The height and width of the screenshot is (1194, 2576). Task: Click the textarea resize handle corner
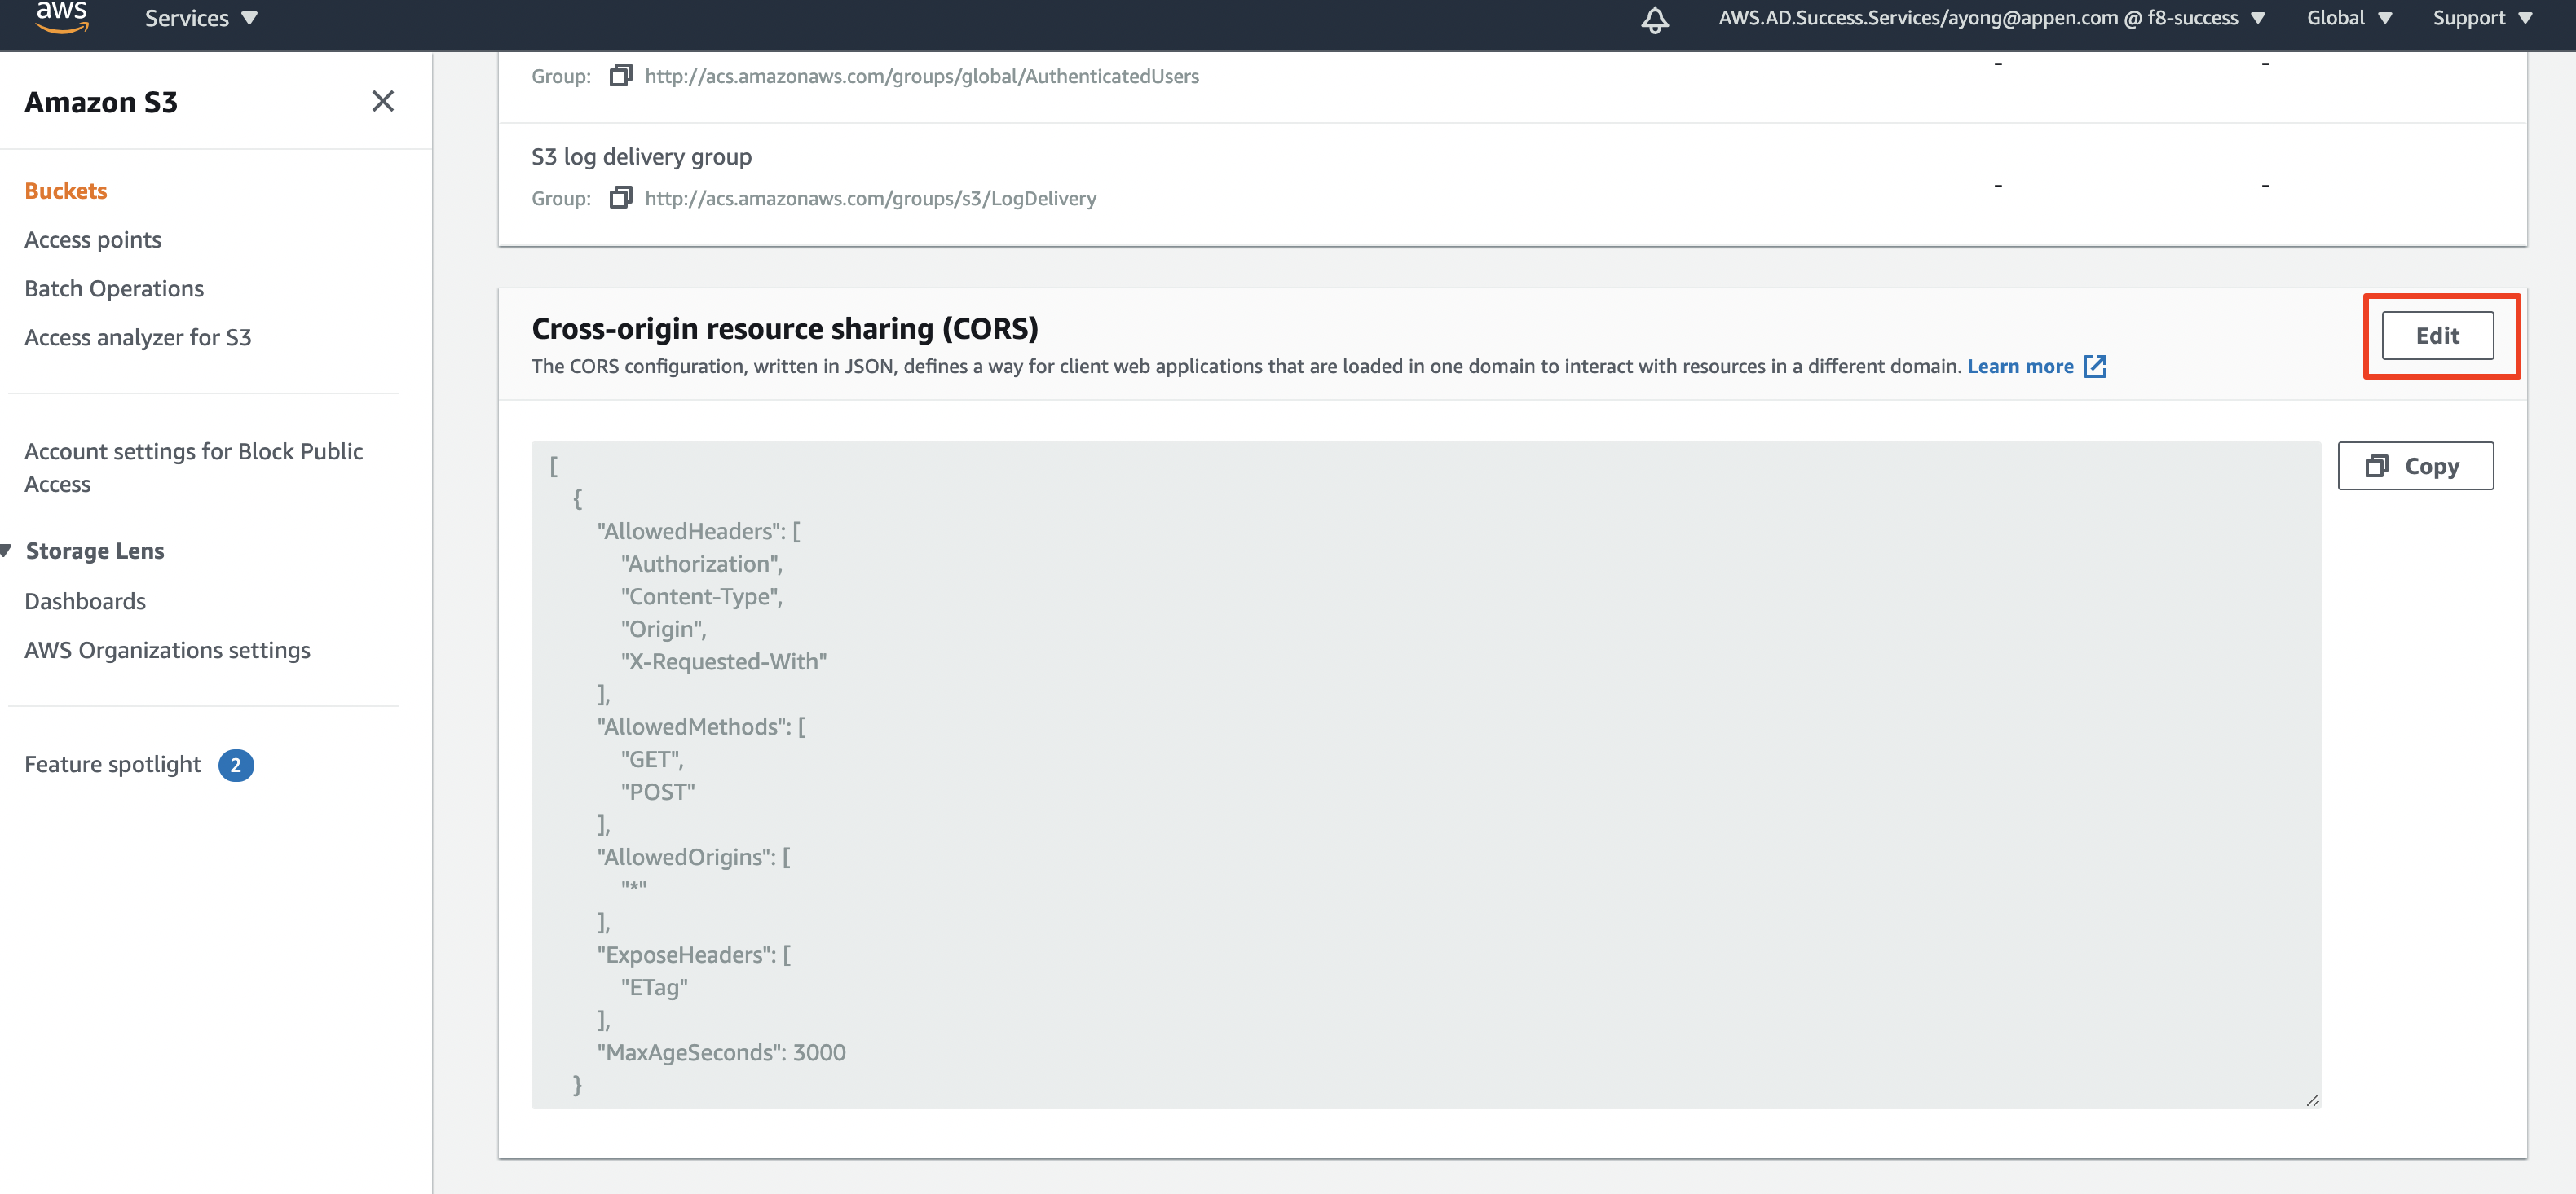pyautogui.click(x=2312, y=1100)
